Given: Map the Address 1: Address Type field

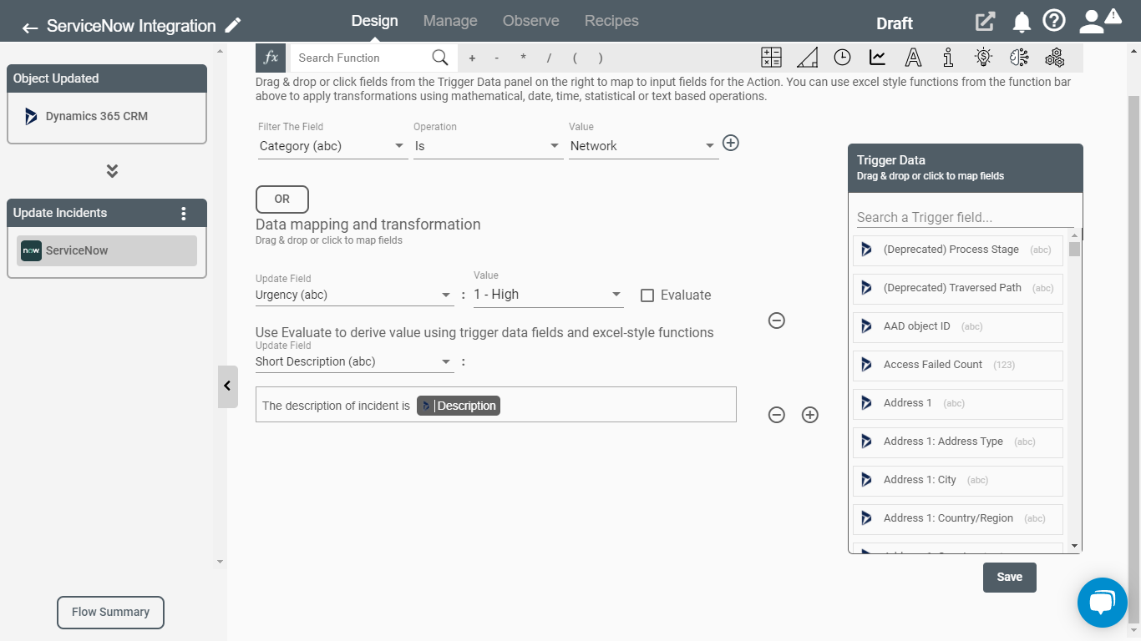Looking at the screenshot, I should (958, 442).
